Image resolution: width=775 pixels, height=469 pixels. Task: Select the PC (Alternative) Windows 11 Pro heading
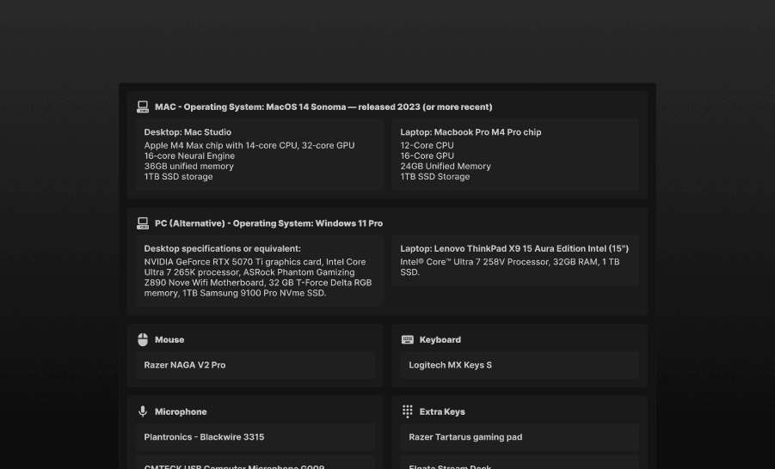(268, 223)
